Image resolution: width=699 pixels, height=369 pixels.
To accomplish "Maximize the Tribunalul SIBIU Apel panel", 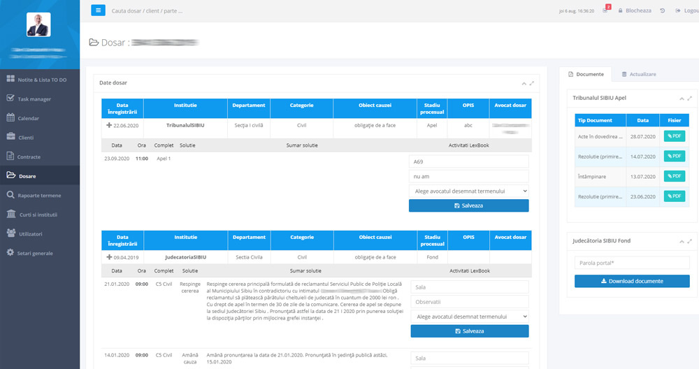I will [690, 98].
